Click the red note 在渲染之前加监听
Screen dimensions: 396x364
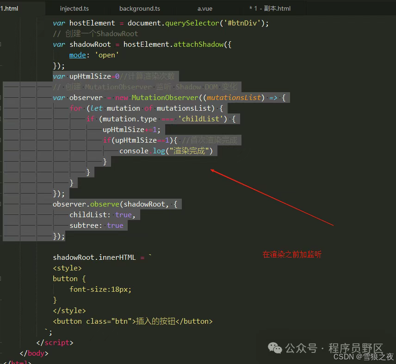click(291, 255)
